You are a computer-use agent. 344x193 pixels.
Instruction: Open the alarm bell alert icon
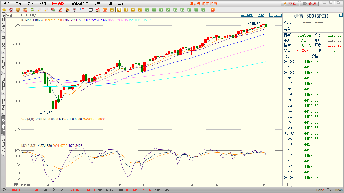pyautogui.click(x=67, y=10)
